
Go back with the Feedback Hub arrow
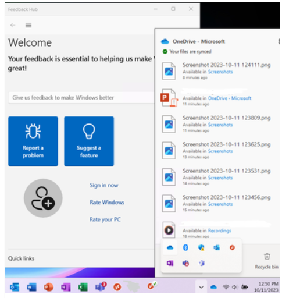point(13,25)
